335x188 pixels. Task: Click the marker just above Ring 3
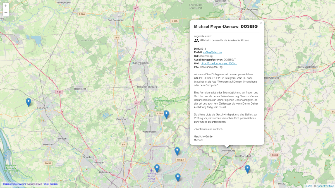177,151
